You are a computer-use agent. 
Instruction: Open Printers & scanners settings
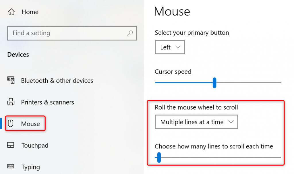point(47,102)
